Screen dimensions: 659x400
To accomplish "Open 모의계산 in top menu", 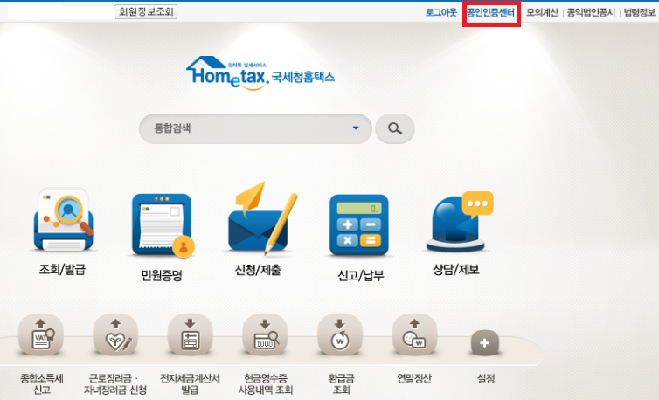I will pyautogui.click(x=542, y=12).
